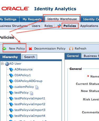Click the document icon after testPolicy
Image resolution: width=99 pixels, height=121 pixels.
click(x=32, y=93)
